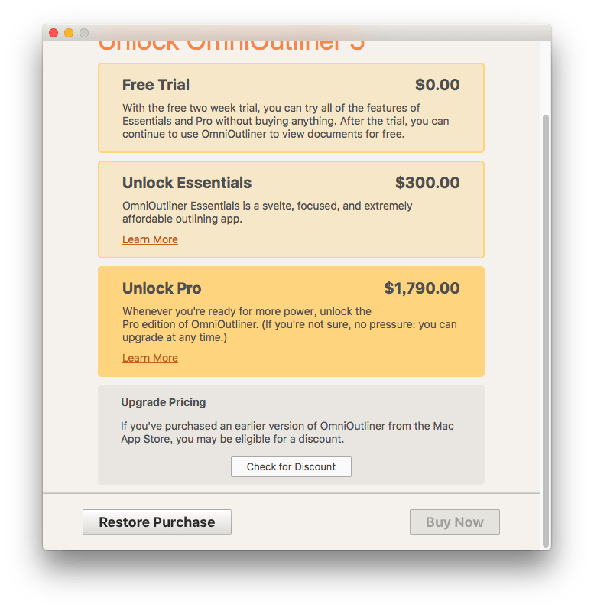Click the Buy Now button
Viewport: 594px width, 611px height.
454,522
